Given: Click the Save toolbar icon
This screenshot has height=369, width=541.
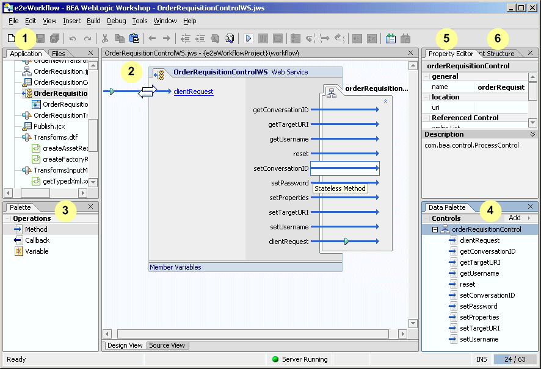Looking at the screenshot, I should [40, 38].
